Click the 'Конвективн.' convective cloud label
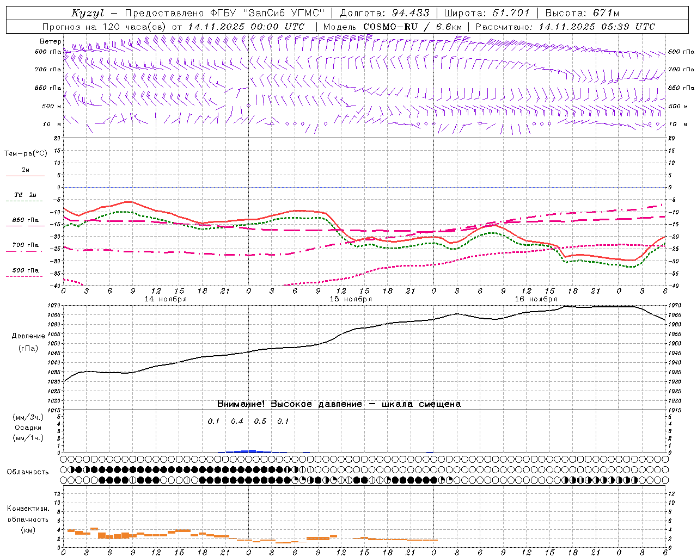This screenshot has width=697, height=557. (28, 509)
